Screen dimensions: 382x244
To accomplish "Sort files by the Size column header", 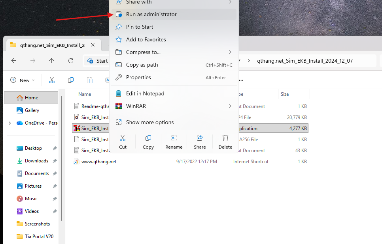I will tap(285, 94).
